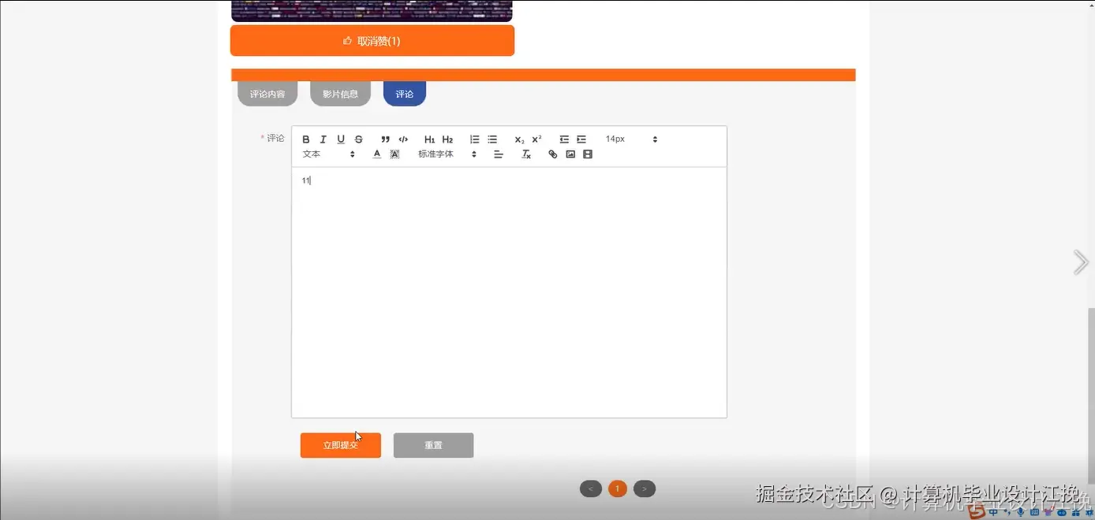This screenshot has width=1095, height=520.
Task: Go to the next comments page
Action: tap(645, 489)
